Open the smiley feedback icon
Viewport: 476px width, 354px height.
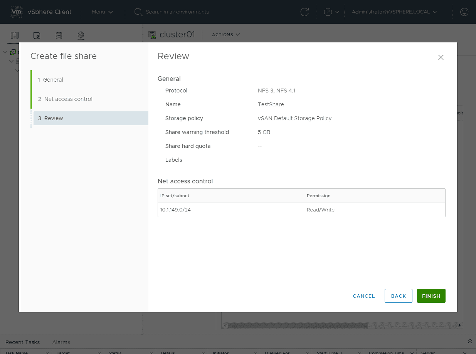point(464,12)
